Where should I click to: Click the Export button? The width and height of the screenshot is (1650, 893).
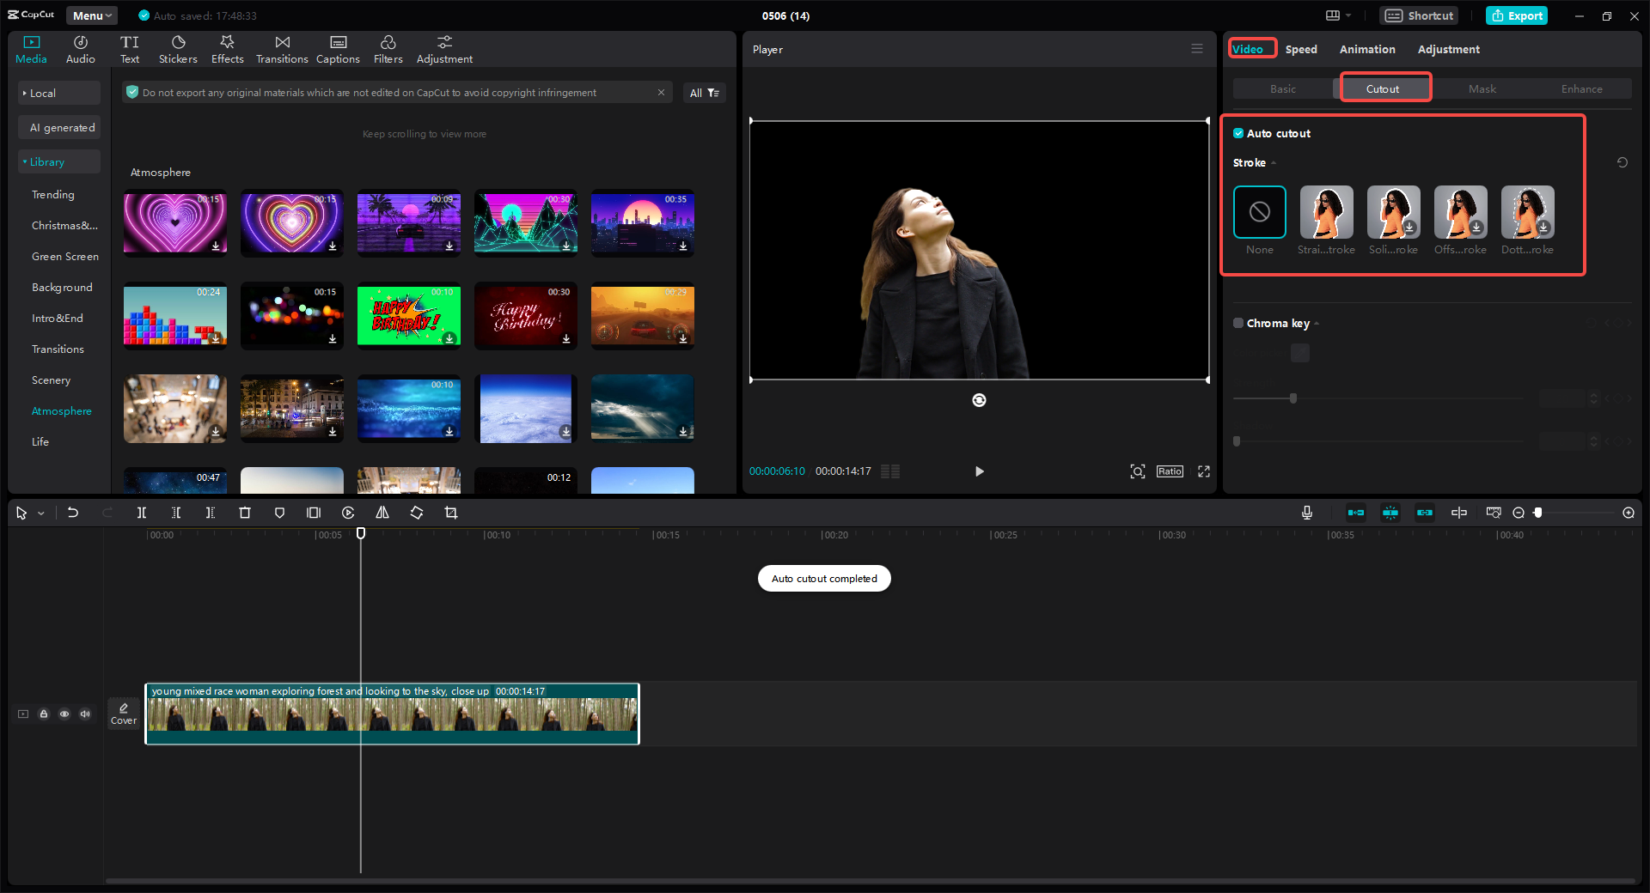[1517, 15]
